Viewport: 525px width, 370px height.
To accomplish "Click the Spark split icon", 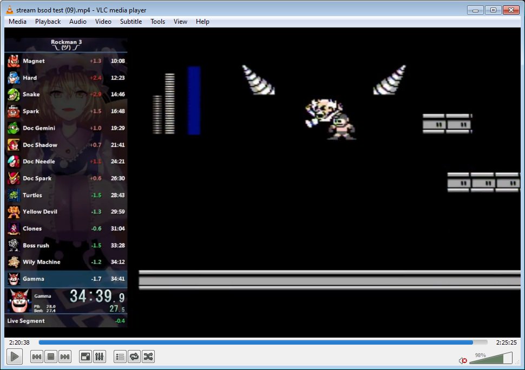I will click(x=14, y=111).
